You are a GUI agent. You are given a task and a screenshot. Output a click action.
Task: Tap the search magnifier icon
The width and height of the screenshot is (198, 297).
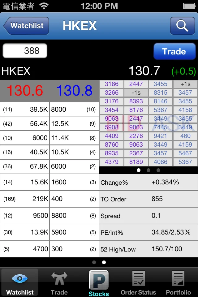[x=182, y=26]
